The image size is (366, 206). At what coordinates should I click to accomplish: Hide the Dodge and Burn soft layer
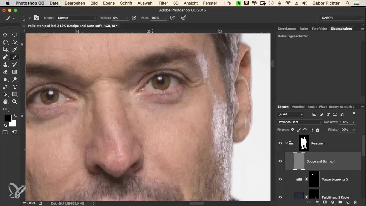point(280,161)
